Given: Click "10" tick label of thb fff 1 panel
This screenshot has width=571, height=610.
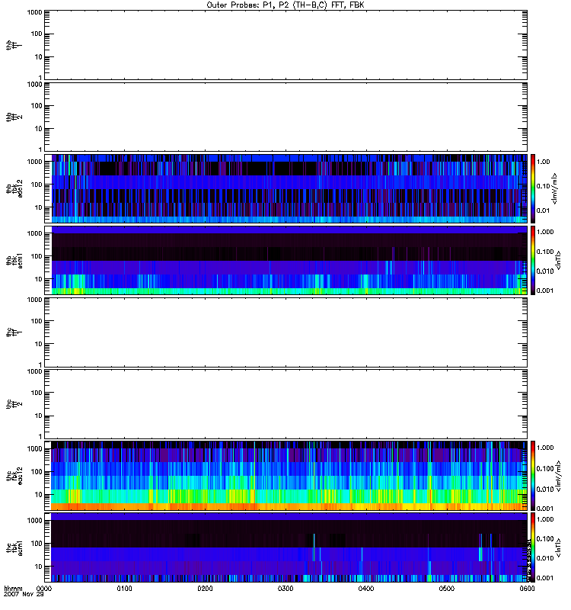Looking at the screenshot, I should pos(39,56).
